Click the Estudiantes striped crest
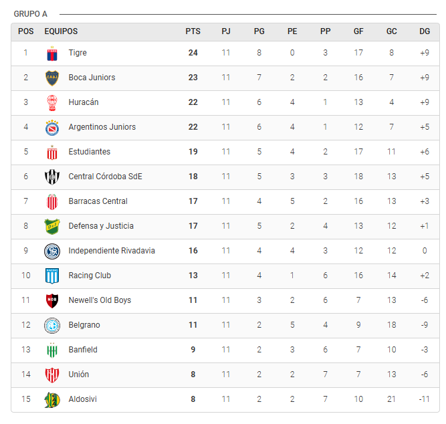 tap(52, 152)
